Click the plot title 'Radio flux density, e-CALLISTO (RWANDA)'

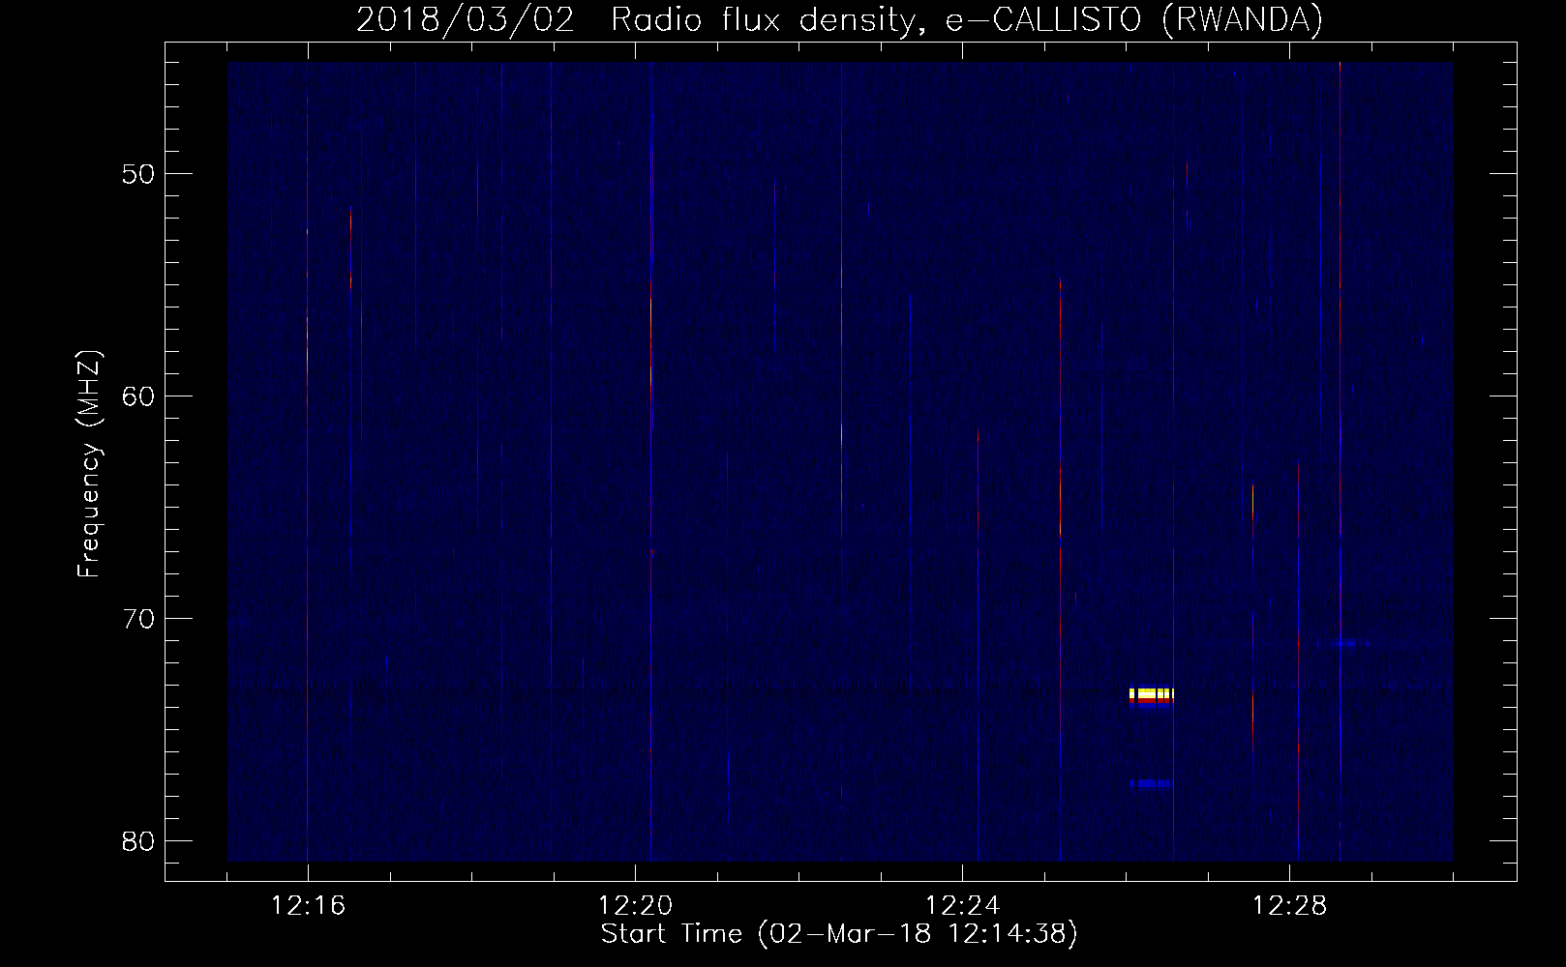click(x=968, y=19)
